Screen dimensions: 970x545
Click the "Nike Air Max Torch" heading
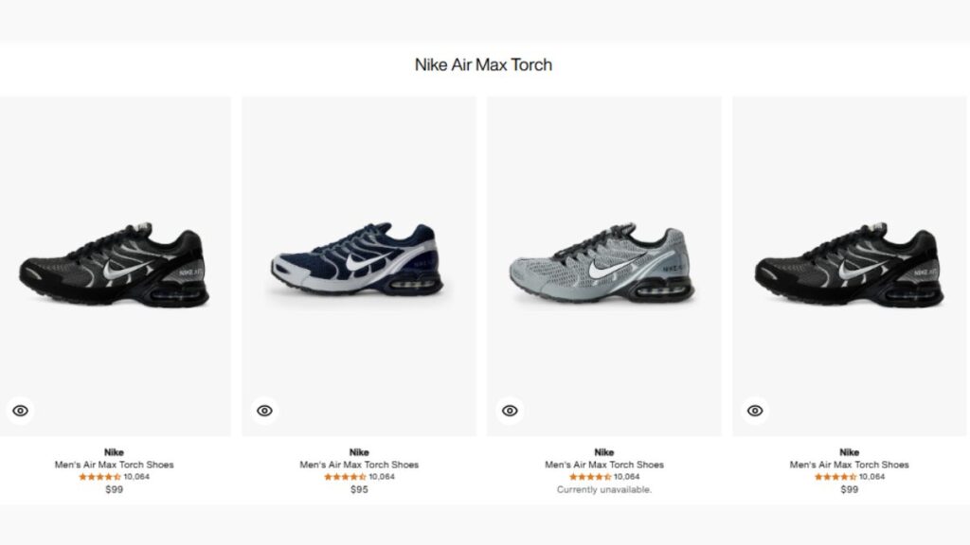click(x=483, y=65)
